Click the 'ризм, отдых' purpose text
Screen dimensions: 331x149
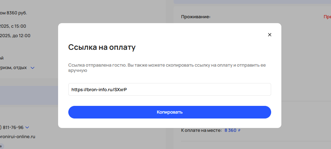13,68
